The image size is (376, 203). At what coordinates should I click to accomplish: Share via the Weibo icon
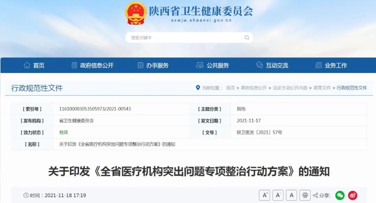[353, 195]
